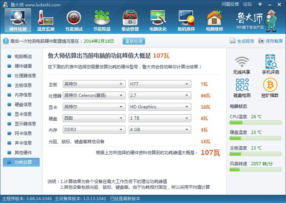Click the 硬盘温度 progress bar
Screen dimensions: 286x203
pos(255,138)
